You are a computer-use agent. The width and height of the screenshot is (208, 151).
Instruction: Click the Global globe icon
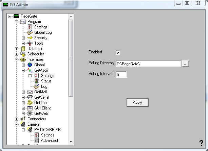point(30,65)
